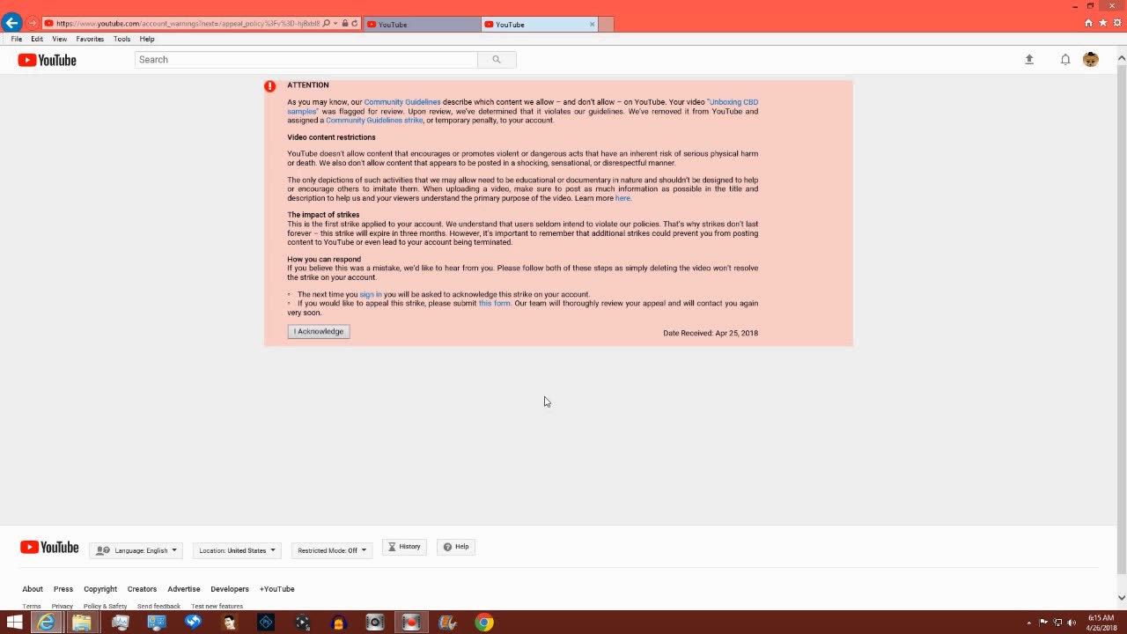Open the browser Home icon
Image resolution: width=1127 pixels, height=634 pixels.
1088,23
